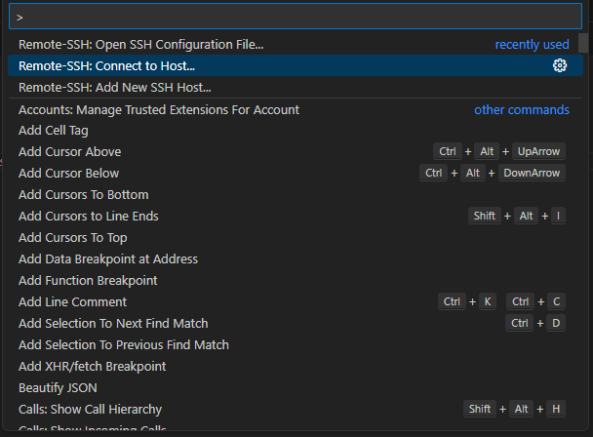Run the Add Line Comment command
Viewport: 593px width, 437px height.
pyautogui.click(x=296, y=302)
